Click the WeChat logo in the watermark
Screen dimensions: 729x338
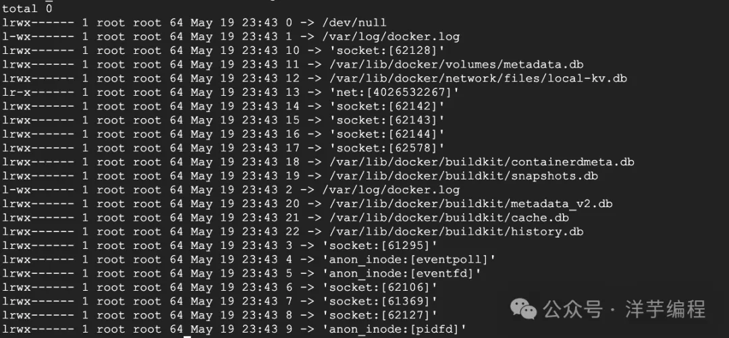[524, 309]
